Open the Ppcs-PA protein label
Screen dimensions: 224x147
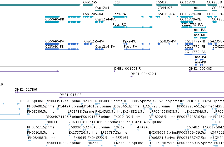pyautogui.click(x=131, y=47)
